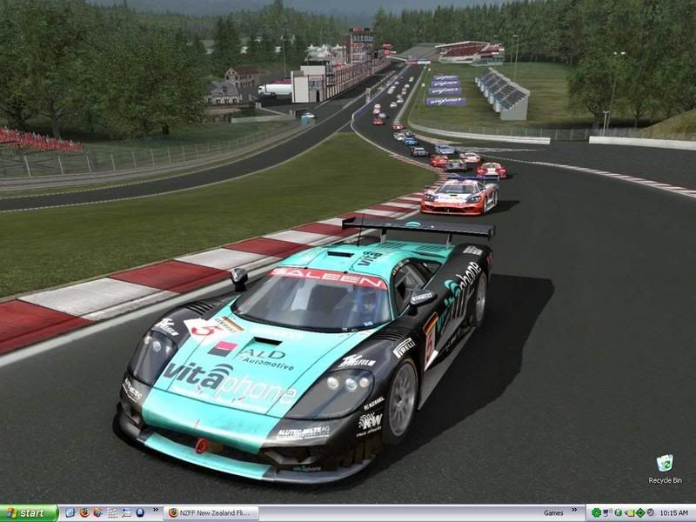Screen dimensions: 696x522
Task: Click an empty area of the taskbar
Action: click(x=391, y=513)
